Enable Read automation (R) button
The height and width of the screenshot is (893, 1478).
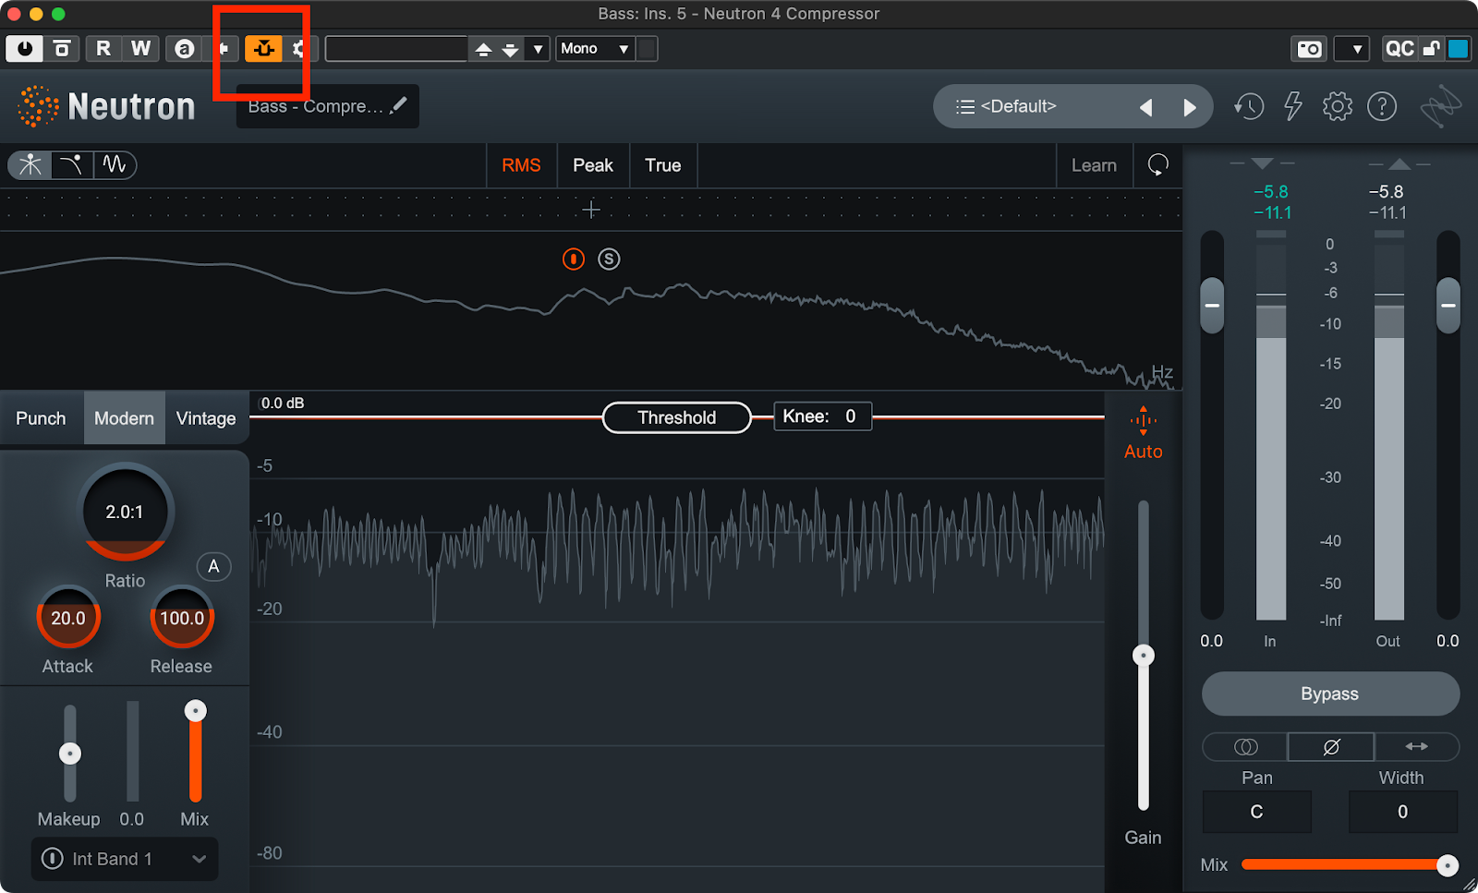click(103, 48)
